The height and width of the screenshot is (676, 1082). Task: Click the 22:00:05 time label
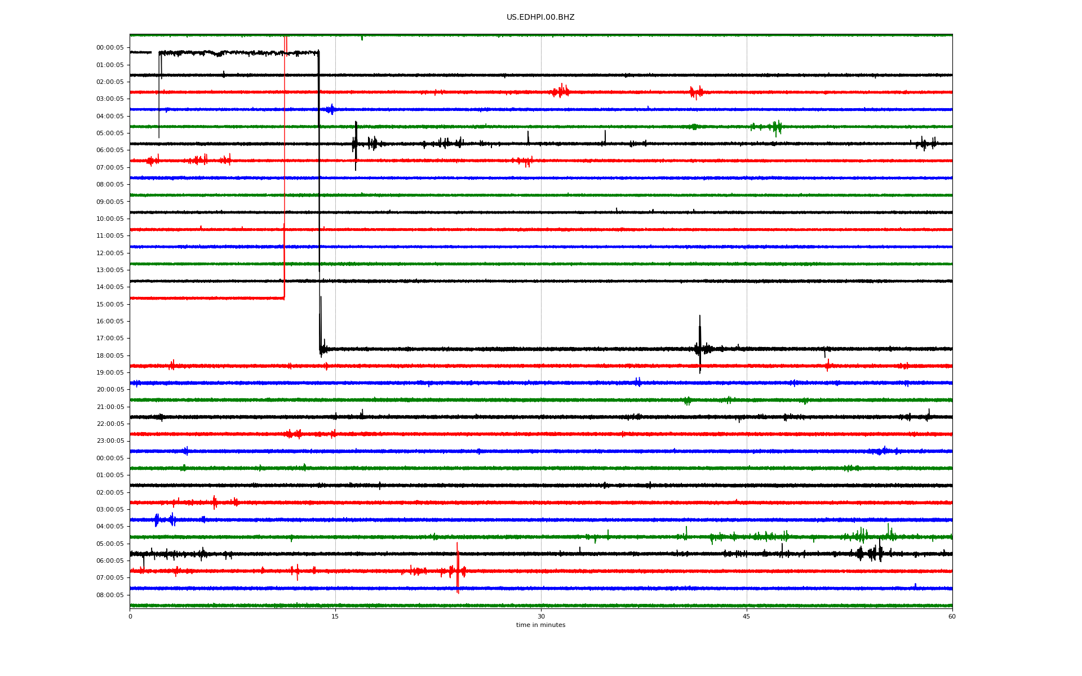tap(110, 424)
